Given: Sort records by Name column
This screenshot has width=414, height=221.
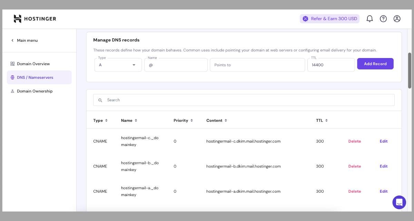Looking at the screenshot, I should [136, 121].
